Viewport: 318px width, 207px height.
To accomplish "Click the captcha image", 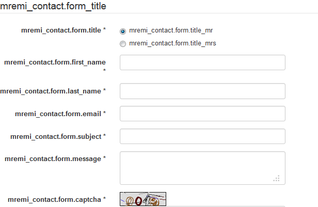I will (x=143, y=199).
